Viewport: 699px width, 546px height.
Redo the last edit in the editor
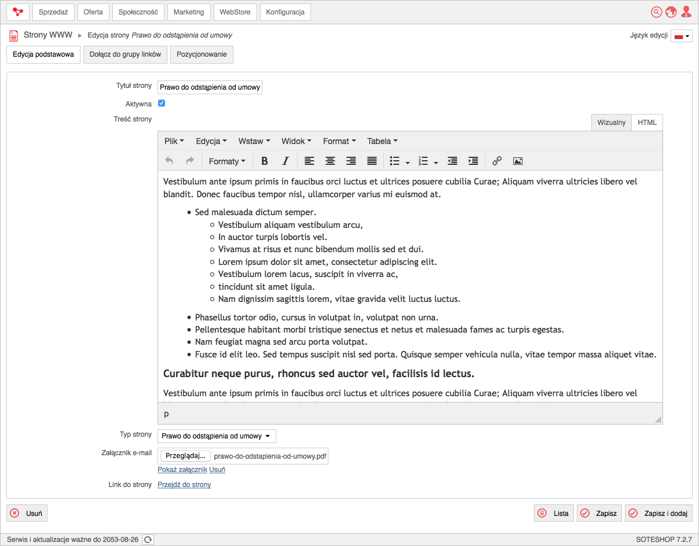[189, 161]
